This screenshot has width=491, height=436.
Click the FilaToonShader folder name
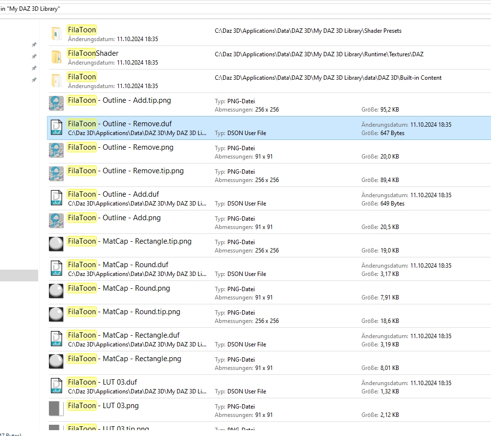pyautogui.click(x=93, y=53)
